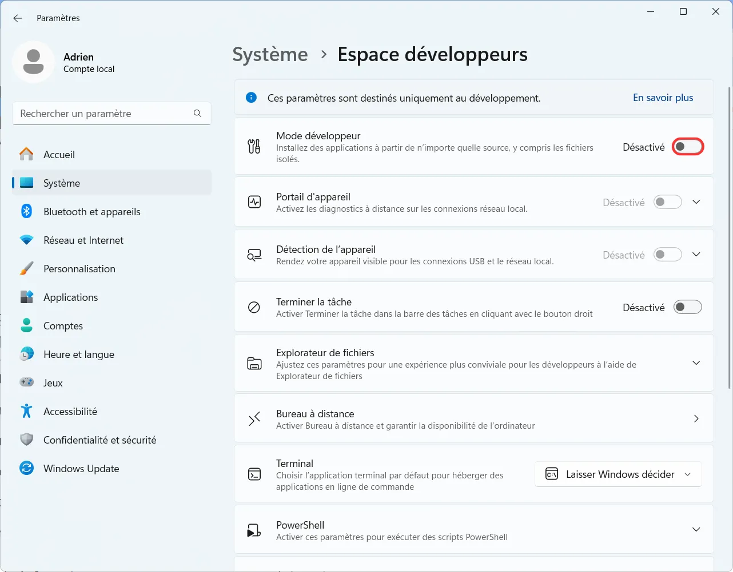Click the PowerShell row icon

[254, 531]
